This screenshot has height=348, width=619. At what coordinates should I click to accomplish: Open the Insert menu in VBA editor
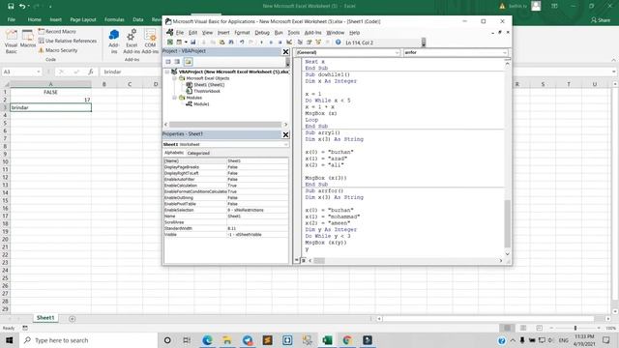223,32
